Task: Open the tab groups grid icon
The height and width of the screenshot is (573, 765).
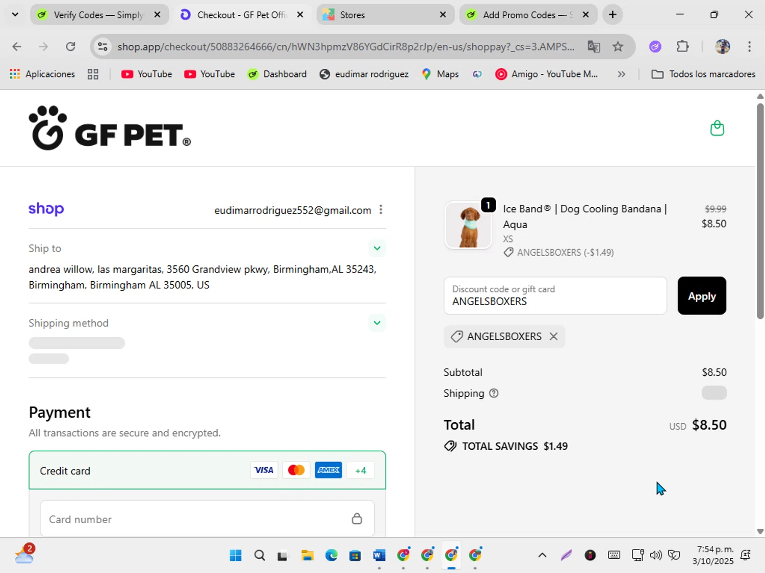Action: (x=93, y=74)
